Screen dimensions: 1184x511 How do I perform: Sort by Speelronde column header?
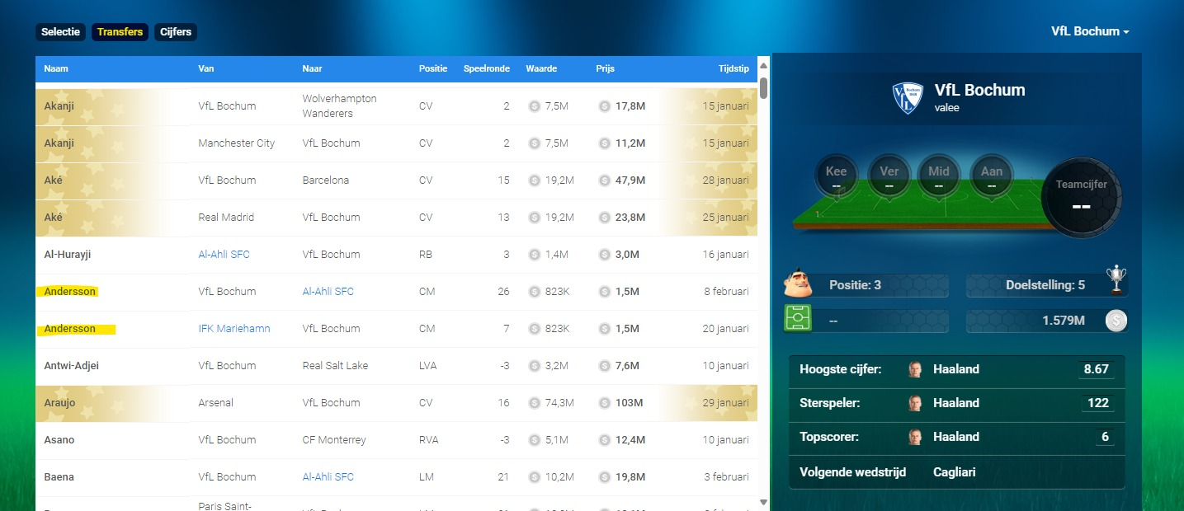pos(487,68)
